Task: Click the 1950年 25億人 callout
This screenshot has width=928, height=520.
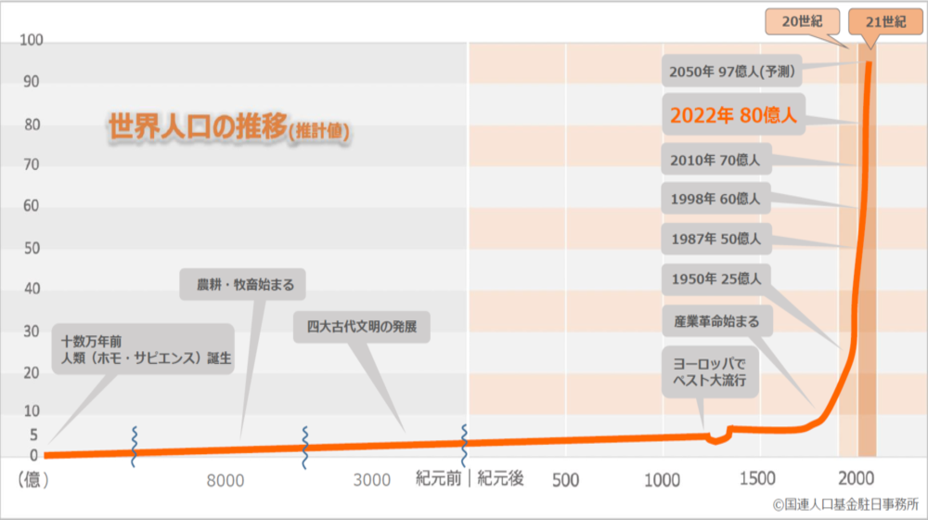Action: click(715, 278)
